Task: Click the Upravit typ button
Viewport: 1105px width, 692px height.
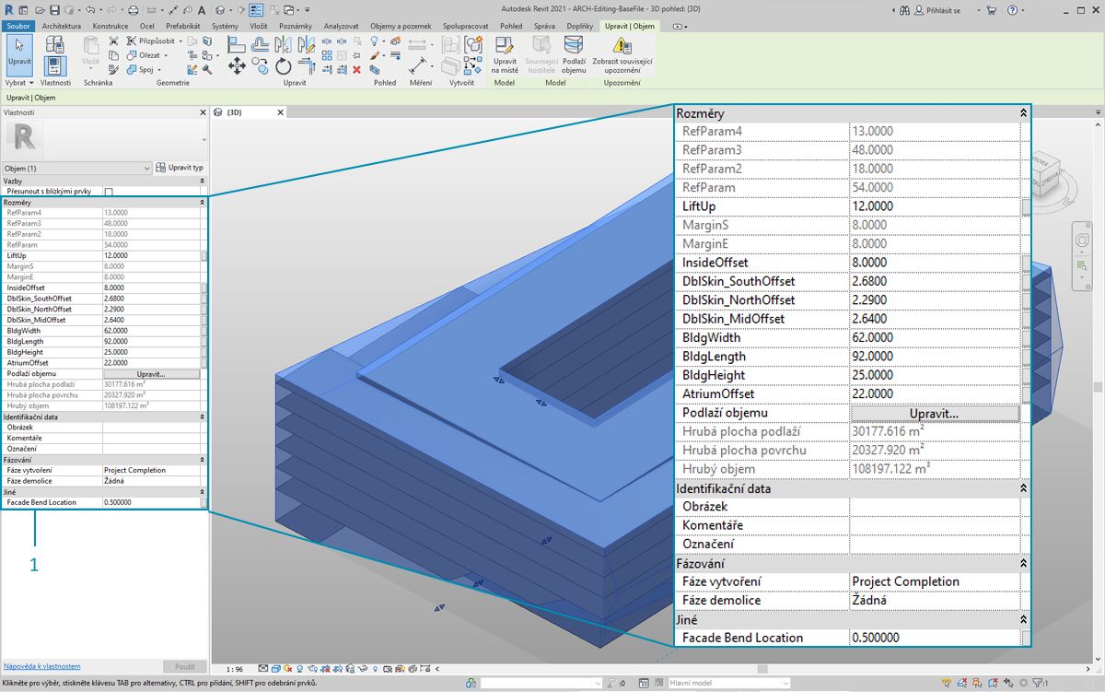Action: pyautogui.click(x=180, y=168)
